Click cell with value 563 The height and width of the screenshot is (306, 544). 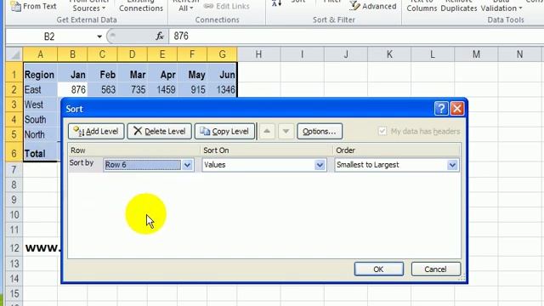pyautogui.click(x=102, y=90)
